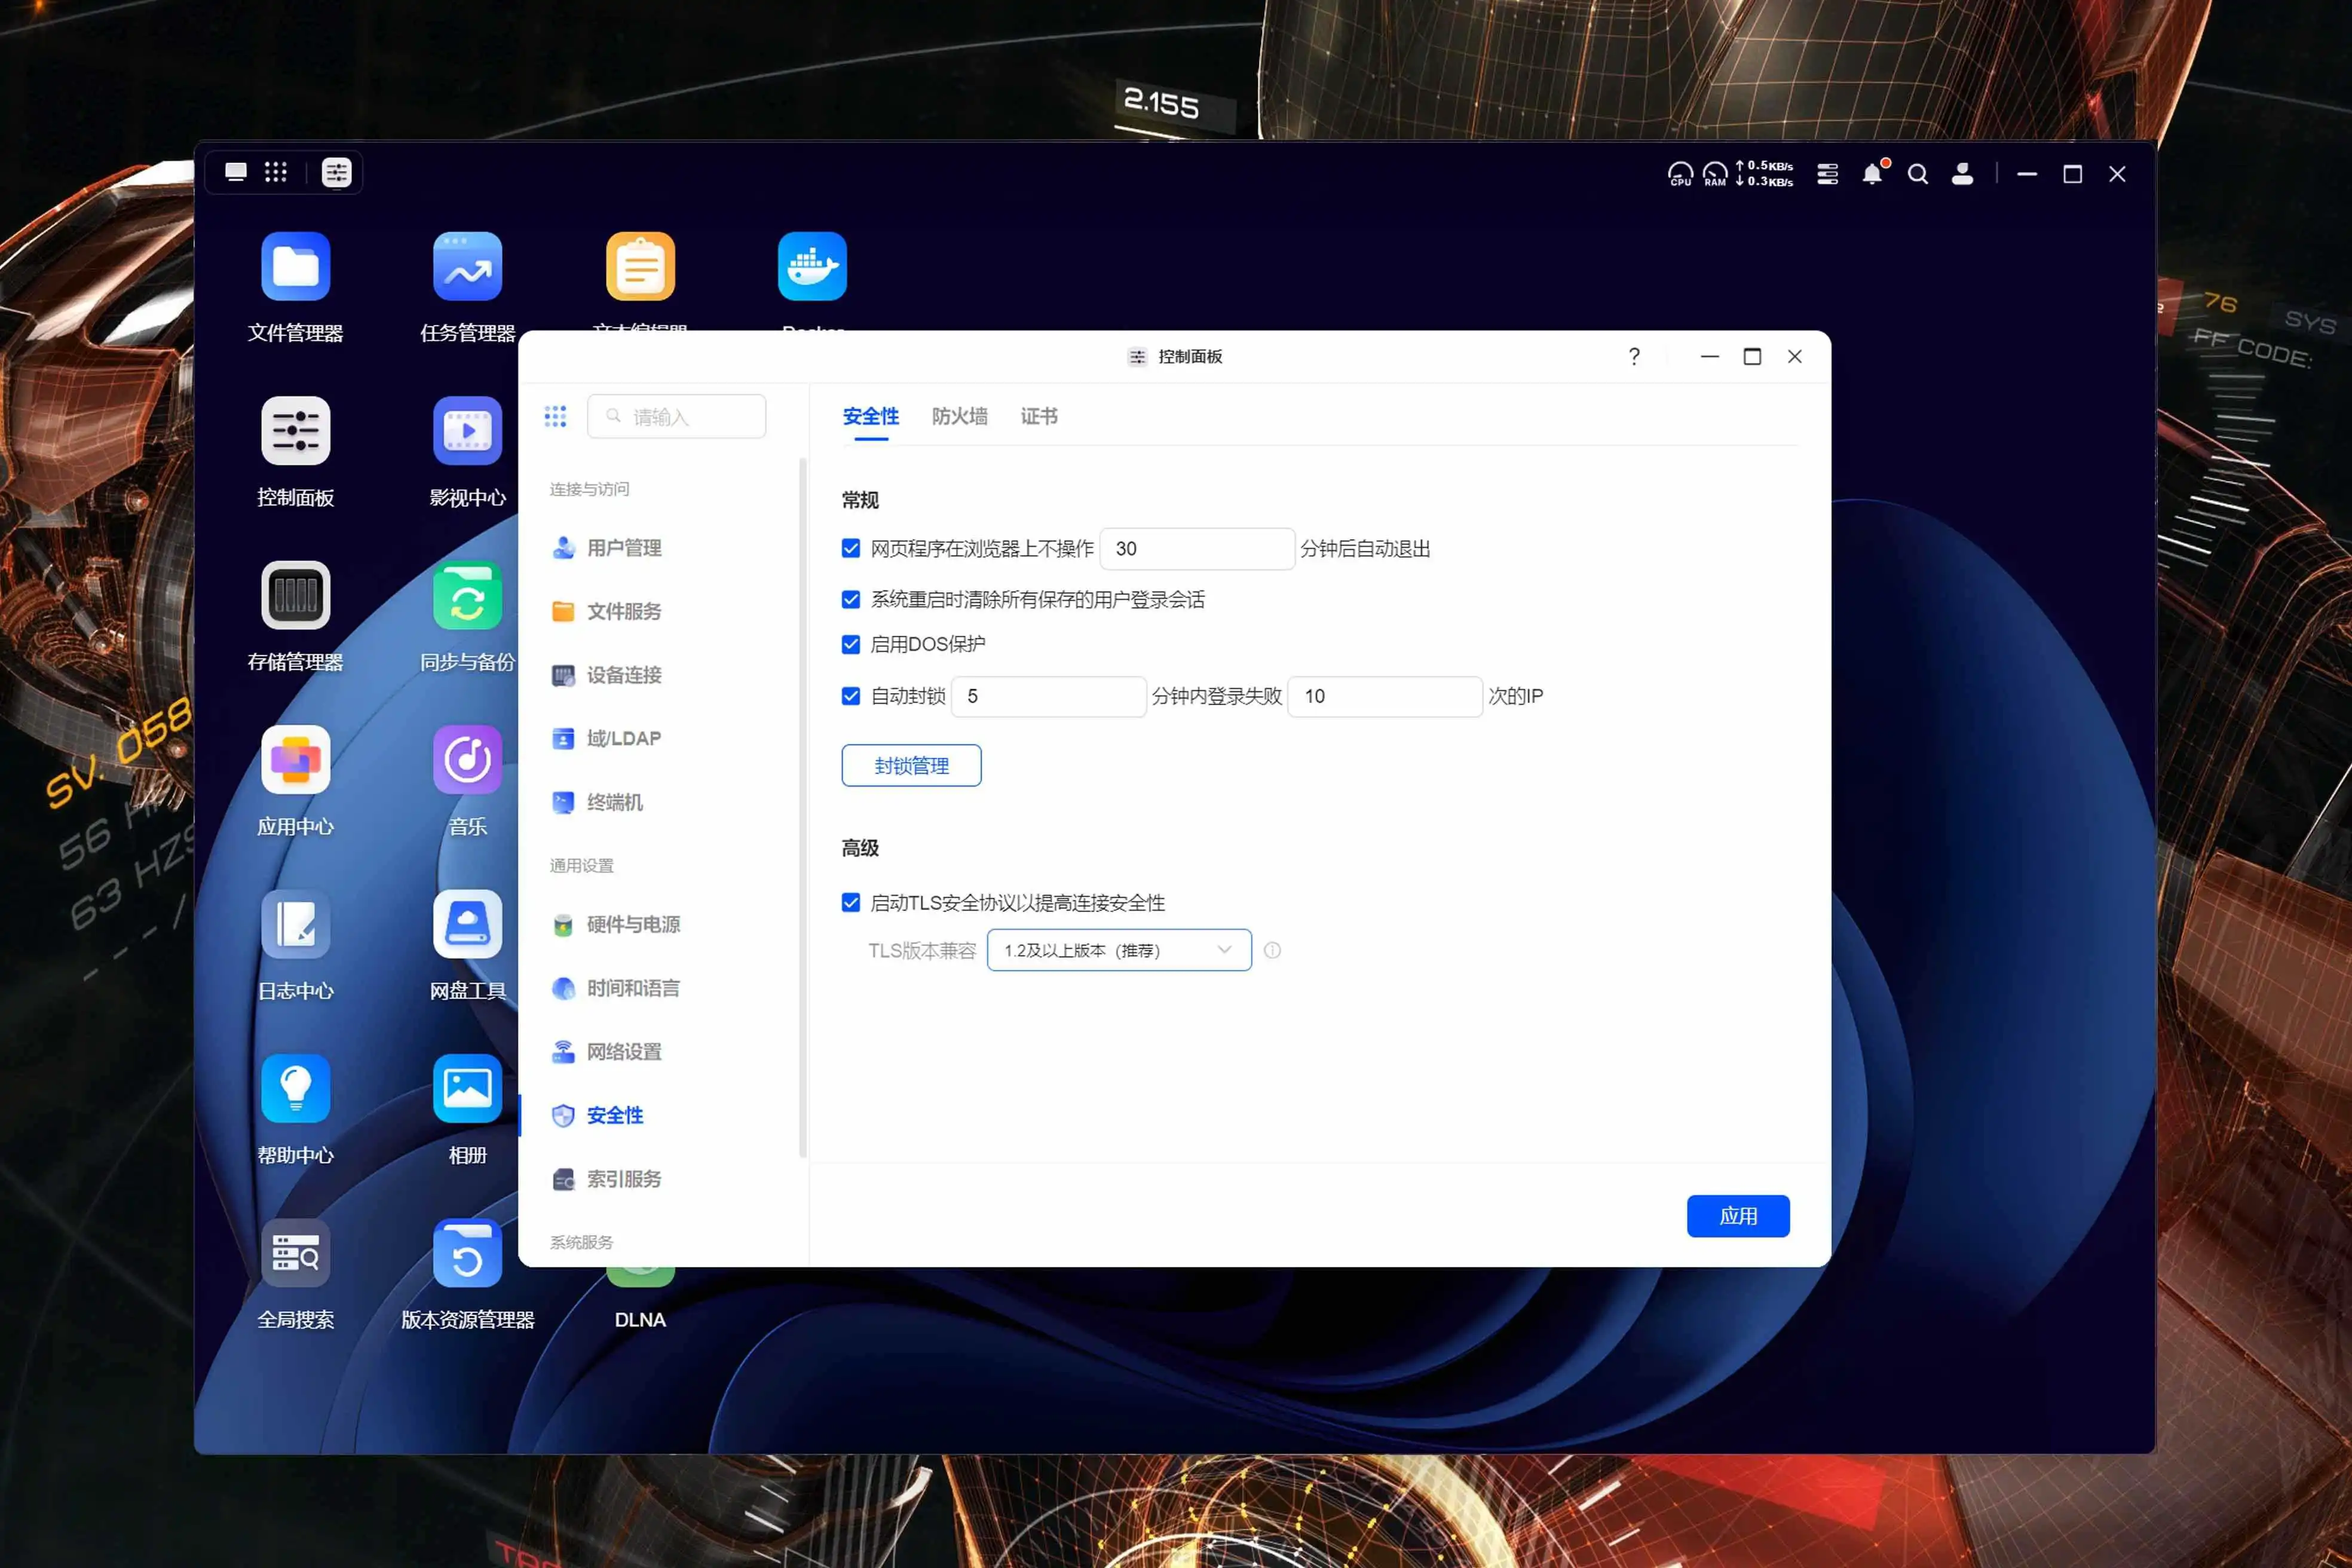2352x1568 pixels.
Task: Launch 全局搜索 desktop icon
Action: 295,1253
